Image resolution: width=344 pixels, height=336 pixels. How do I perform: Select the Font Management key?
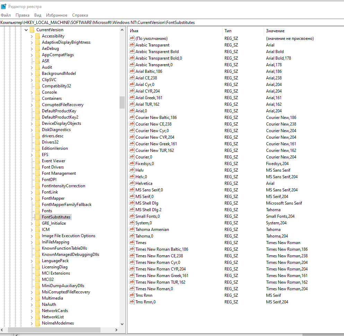[x=59, y=173]
